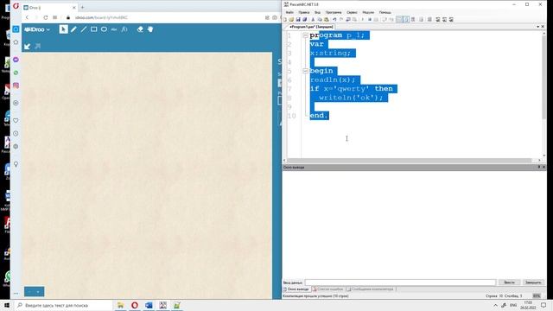Open the Сервис menu in PascalABC
The image size is (553, 311).
tap(352, 12)
